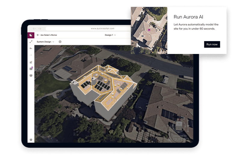Click the expand fullscreen arrows icon
Screen dimensions: 234x167
pos(31,42)
